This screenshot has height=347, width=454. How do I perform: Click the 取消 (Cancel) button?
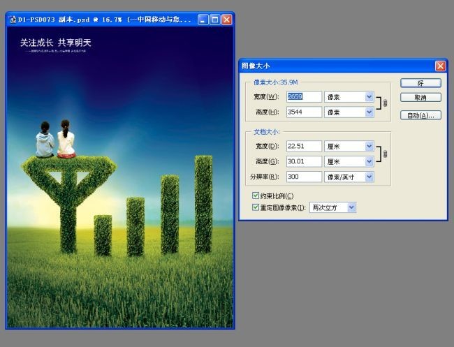pos(420,98)
